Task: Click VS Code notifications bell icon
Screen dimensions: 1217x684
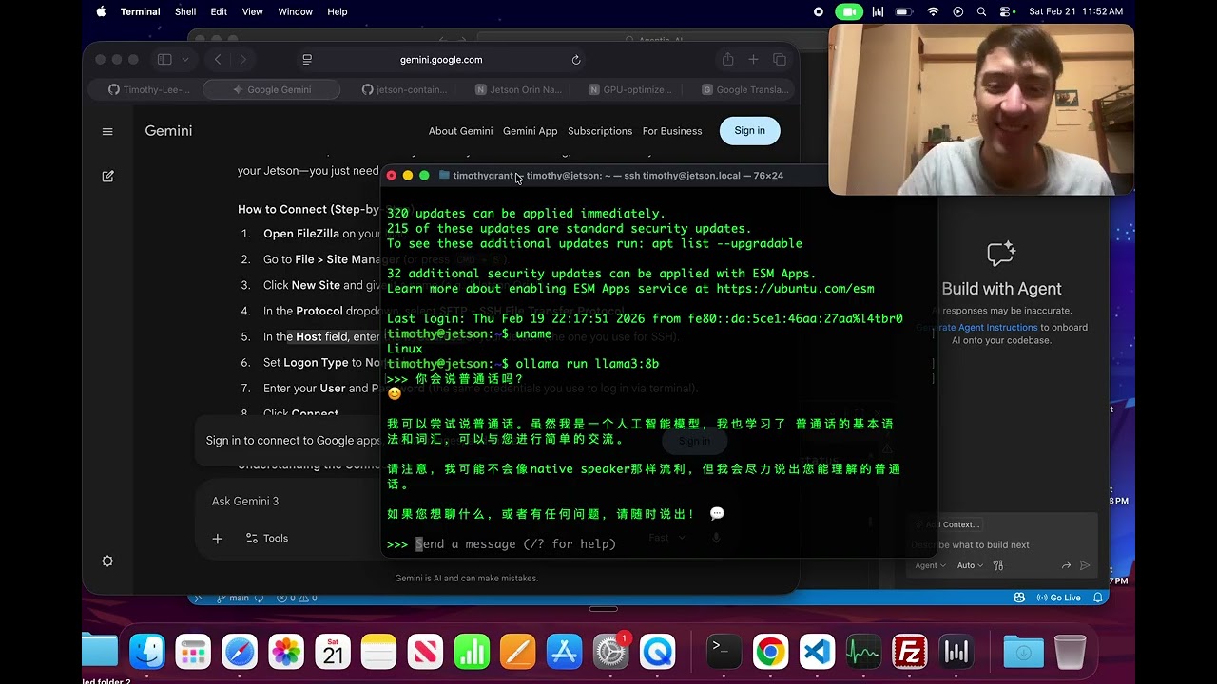Action: [x=1098, y=598]
